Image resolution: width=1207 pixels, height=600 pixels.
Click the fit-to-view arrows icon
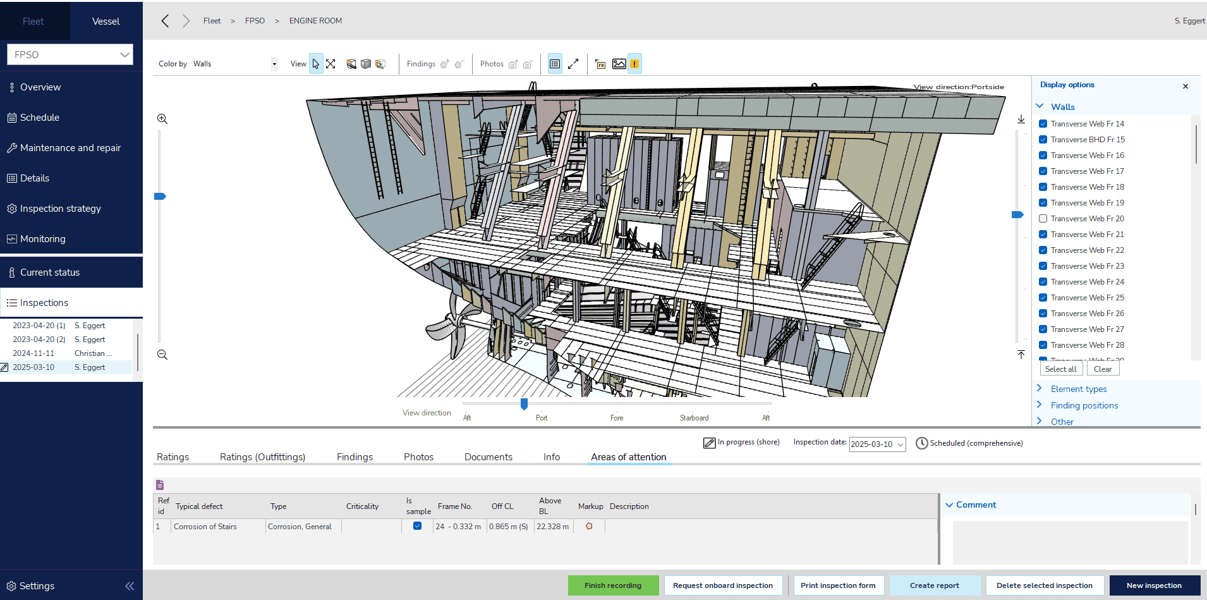331,64
